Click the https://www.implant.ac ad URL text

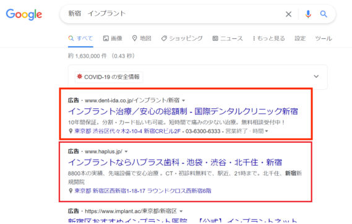click(131, 211)
